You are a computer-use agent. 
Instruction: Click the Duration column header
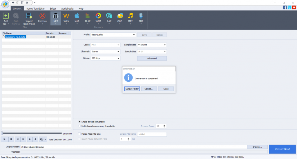52,33
